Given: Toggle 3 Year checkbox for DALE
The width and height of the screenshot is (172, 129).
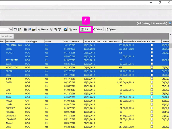Looking at the screenshot, I should (152, 127).
